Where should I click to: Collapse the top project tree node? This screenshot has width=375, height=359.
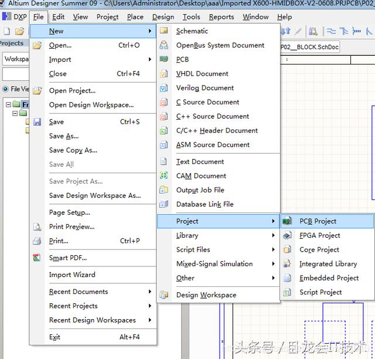pyautogui.click(x=8, y=104)
